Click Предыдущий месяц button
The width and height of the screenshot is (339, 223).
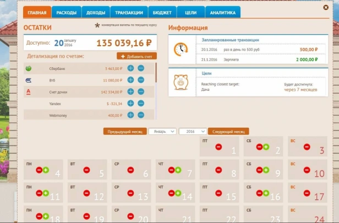pyautogui.click(x=125, y=132)
